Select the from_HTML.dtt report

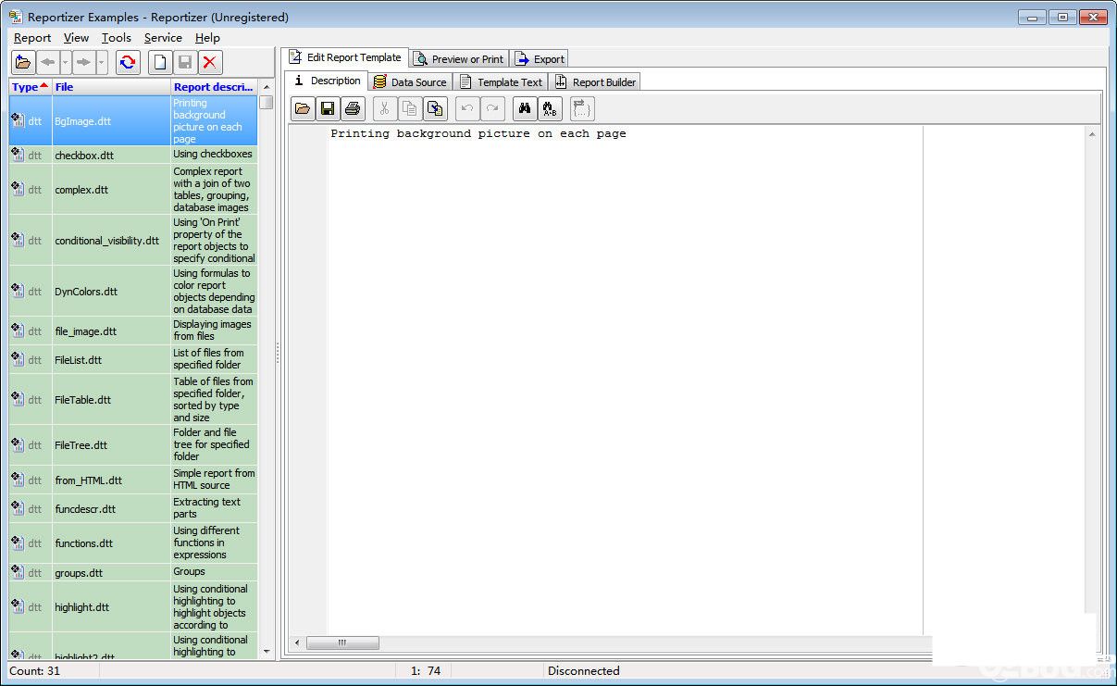[133, 480]
